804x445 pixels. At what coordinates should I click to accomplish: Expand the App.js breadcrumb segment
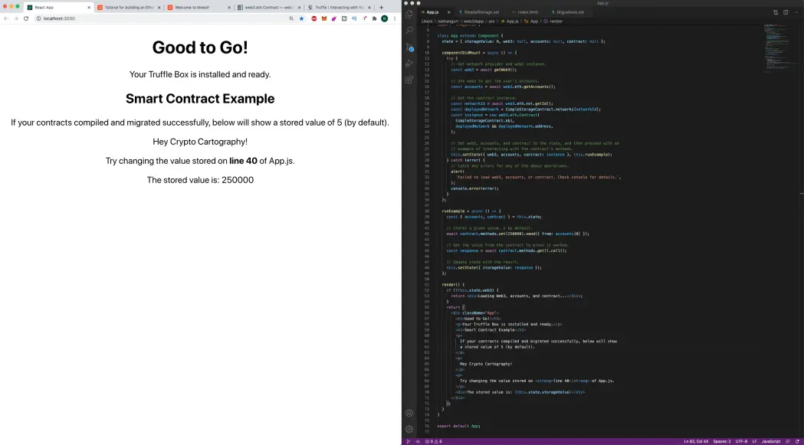coord(510,21)
